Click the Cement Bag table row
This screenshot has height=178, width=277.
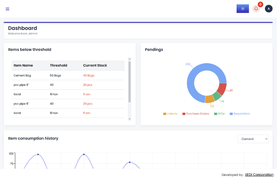[x=68, y=75]
